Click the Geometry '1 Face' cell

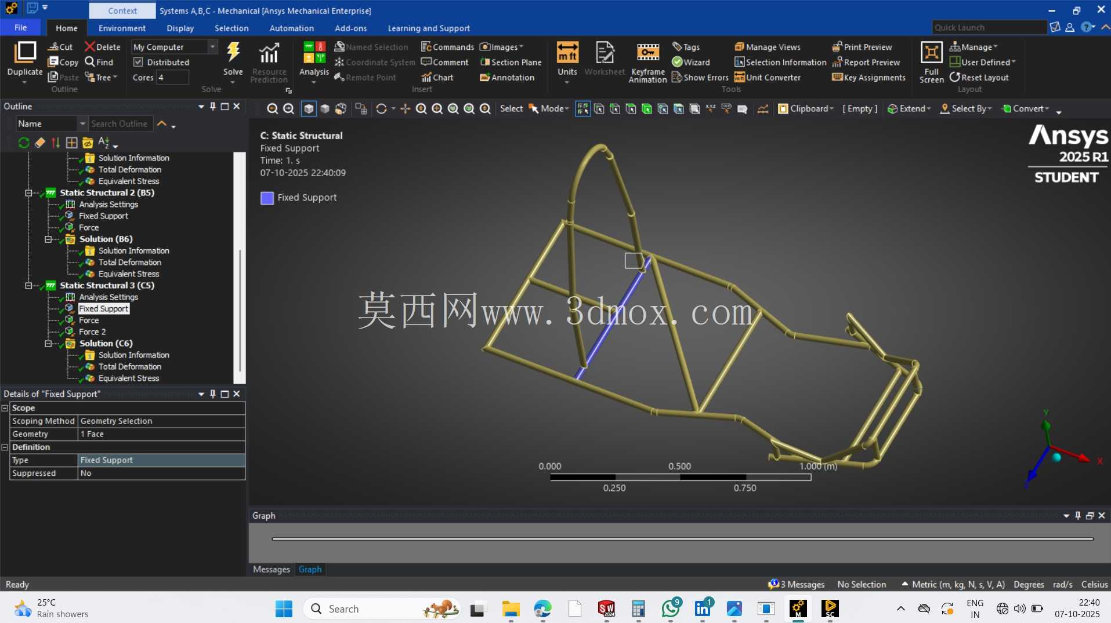point(161,433)
